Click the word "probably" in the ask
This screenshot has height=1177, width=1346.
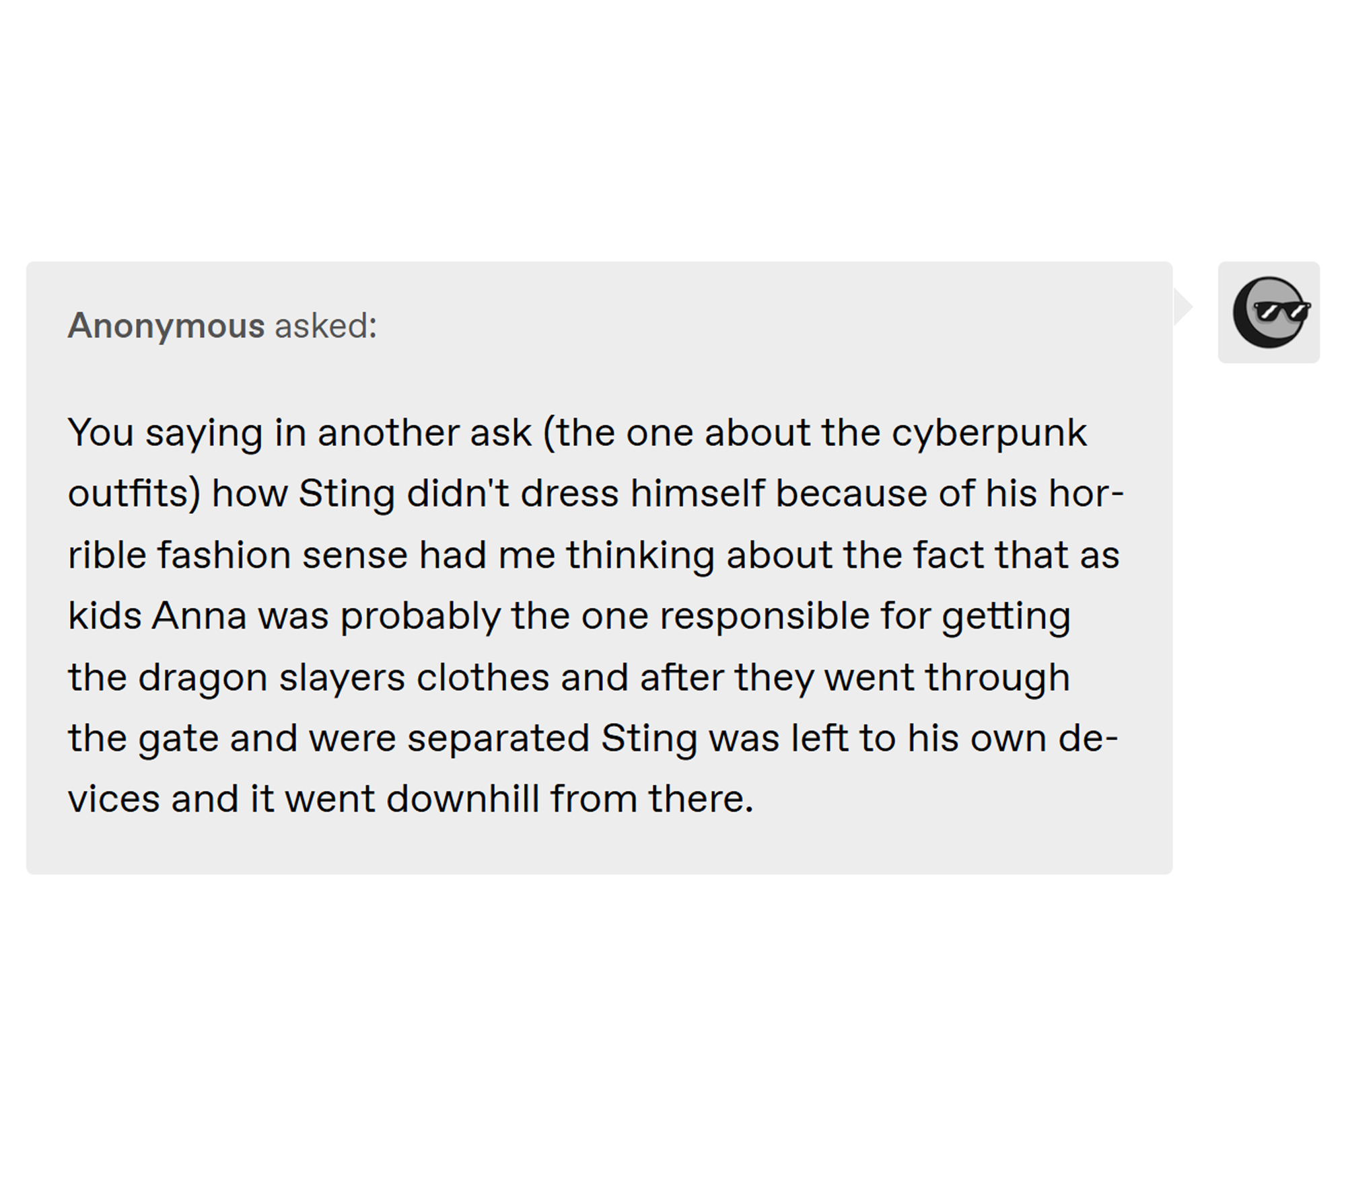[420, 616]
